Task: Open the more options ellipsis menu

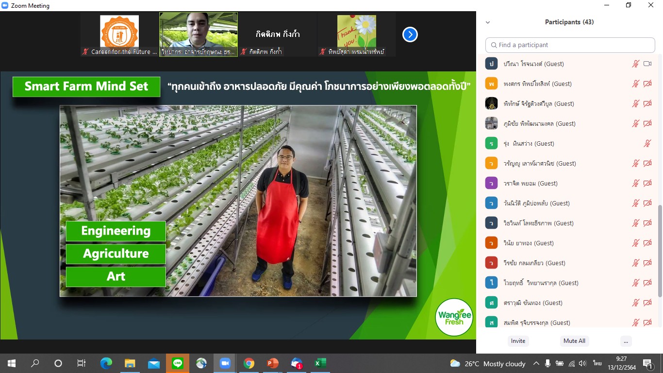Action: coord(626,341)
